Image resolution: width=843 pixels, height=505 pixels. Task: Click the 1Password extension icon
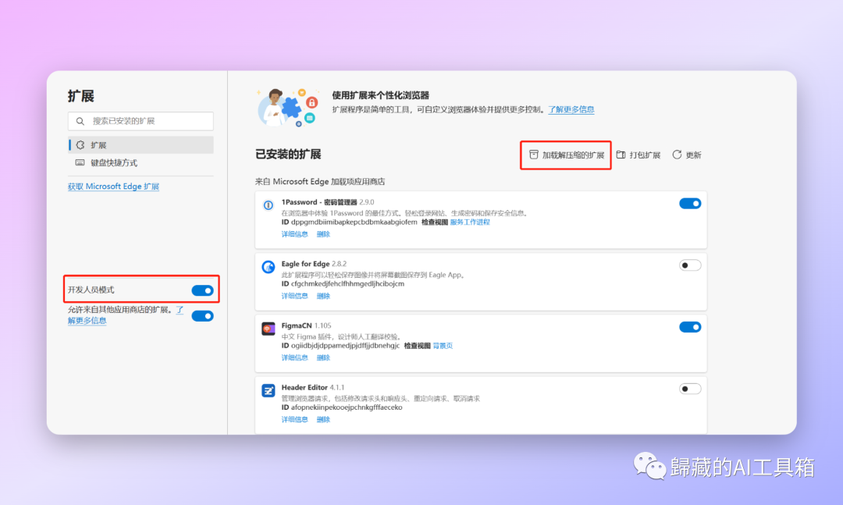[268, 205]
